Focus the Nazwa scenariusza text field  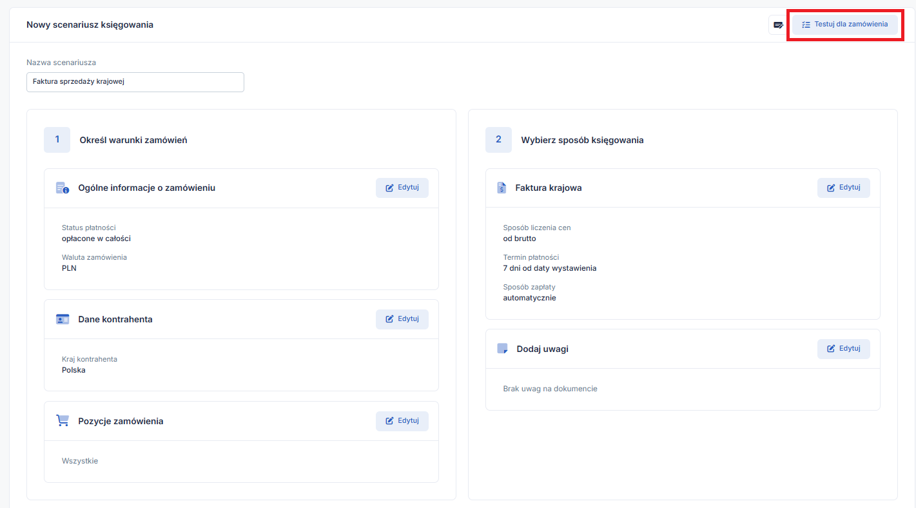tap(135, 82)
